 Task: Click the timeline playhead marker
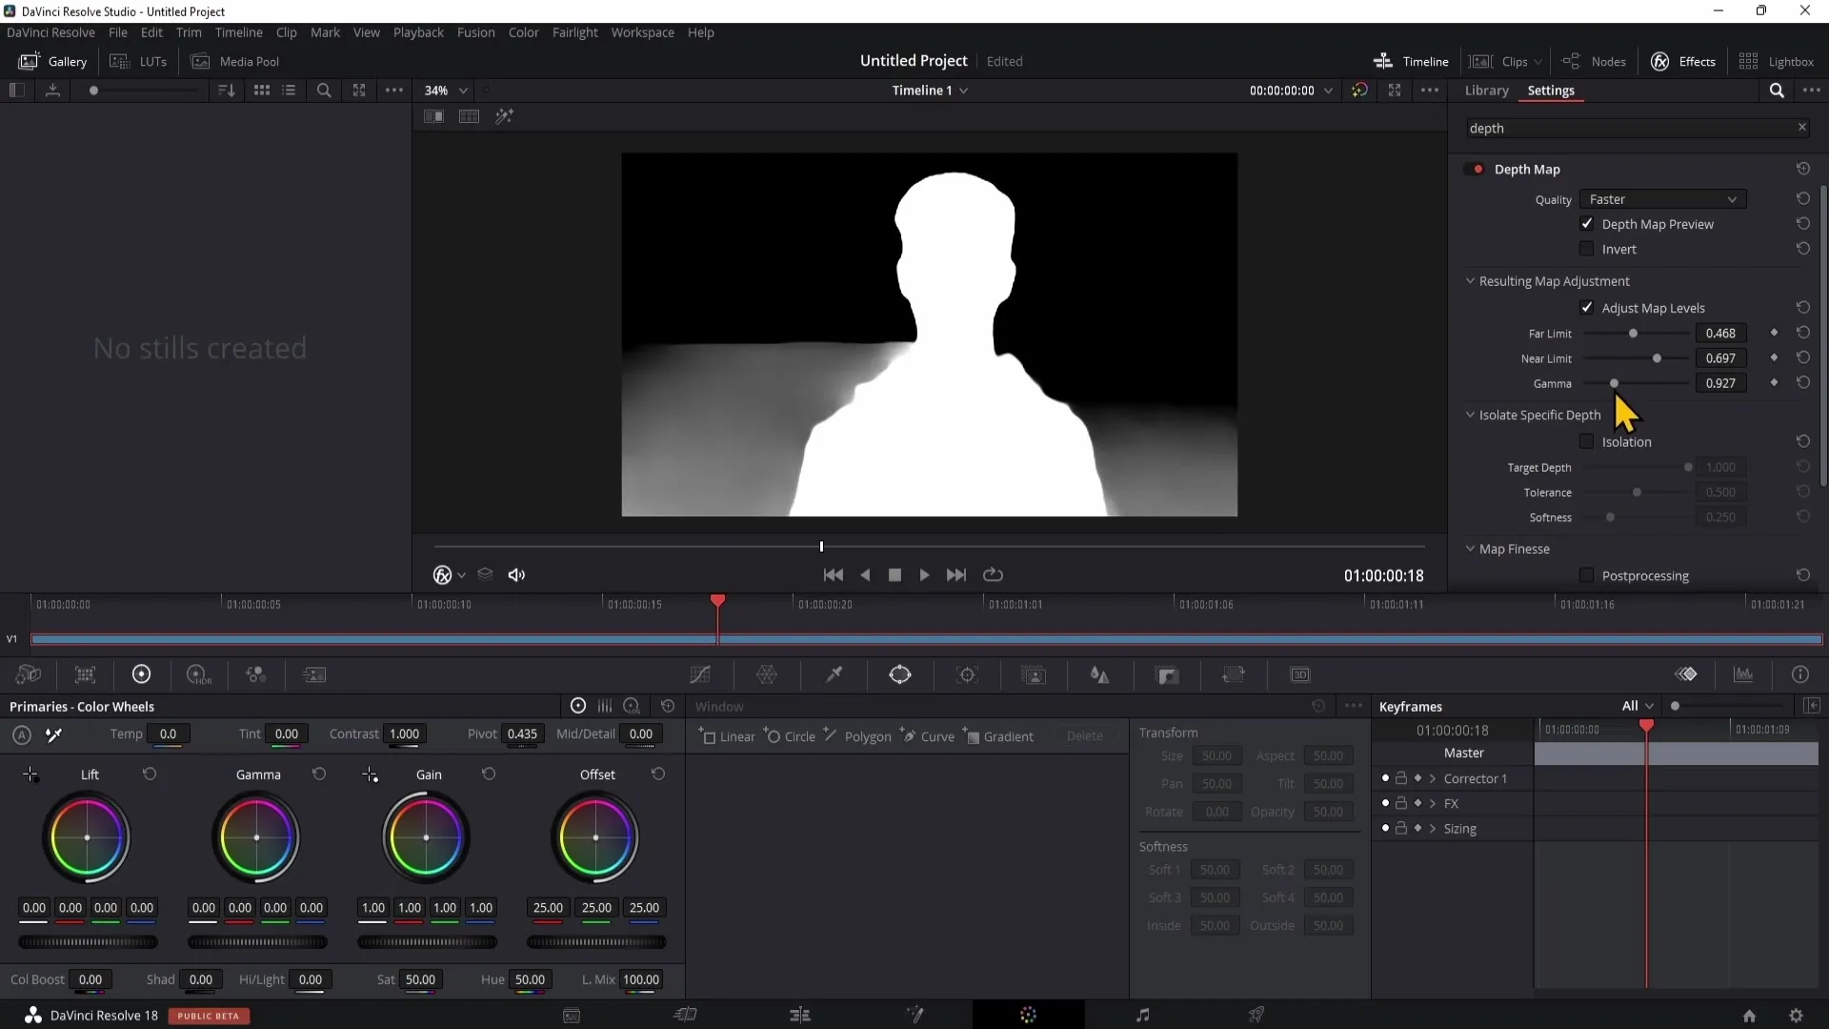(x=716, y=602)
